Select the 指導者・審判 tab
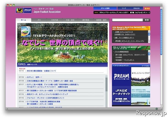Image resolution: width=168 pixels, height=118 pixels. click(101, 20)
